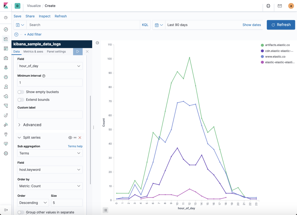Click artifacts.elastic.co legend color dot
297x215 pixels.
[262, 45]
